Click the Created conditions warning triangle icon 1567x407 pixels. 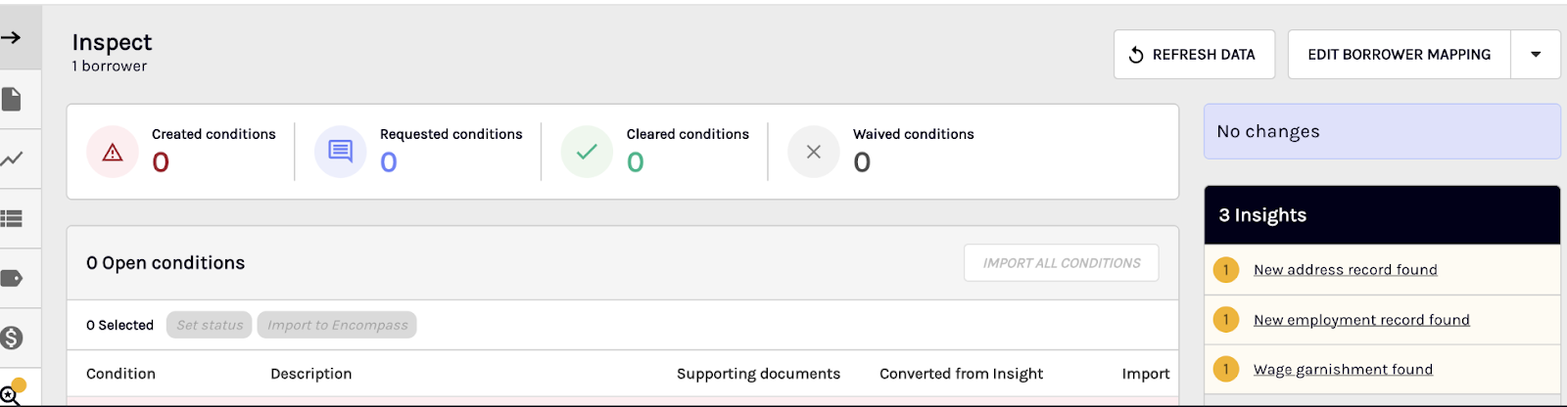tap(113, 152)
